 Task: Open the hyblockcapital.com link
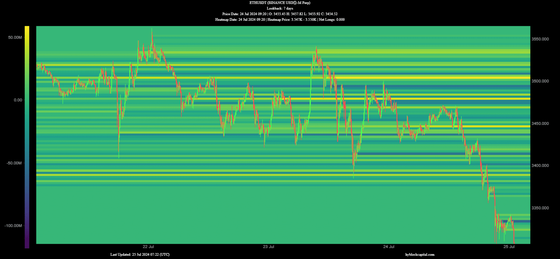pyautogui.click(x=420, y=254)
